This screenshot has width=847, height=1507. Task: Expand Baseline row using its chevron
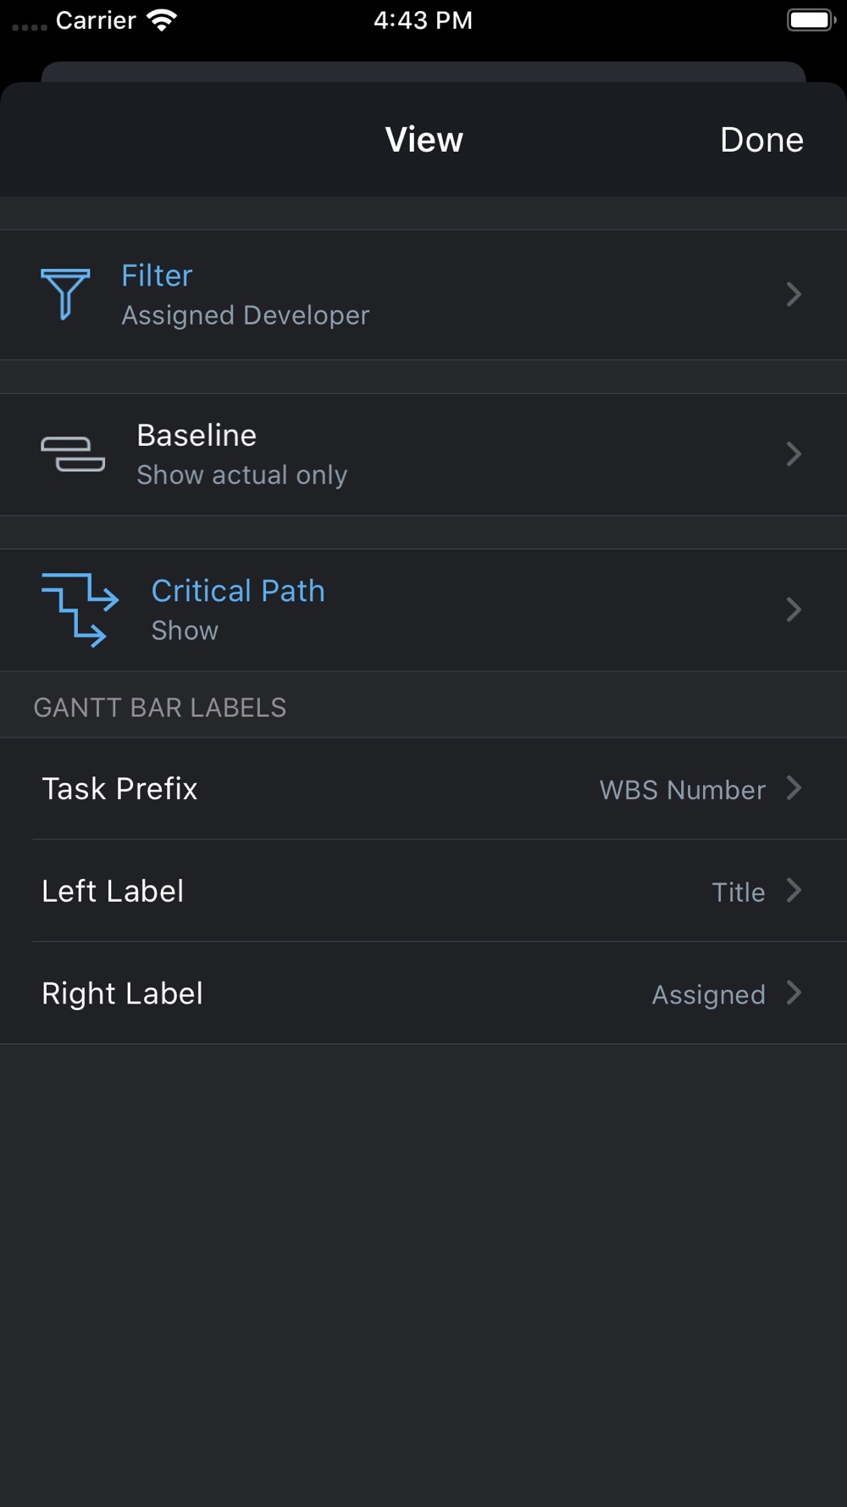pos(794,454)
